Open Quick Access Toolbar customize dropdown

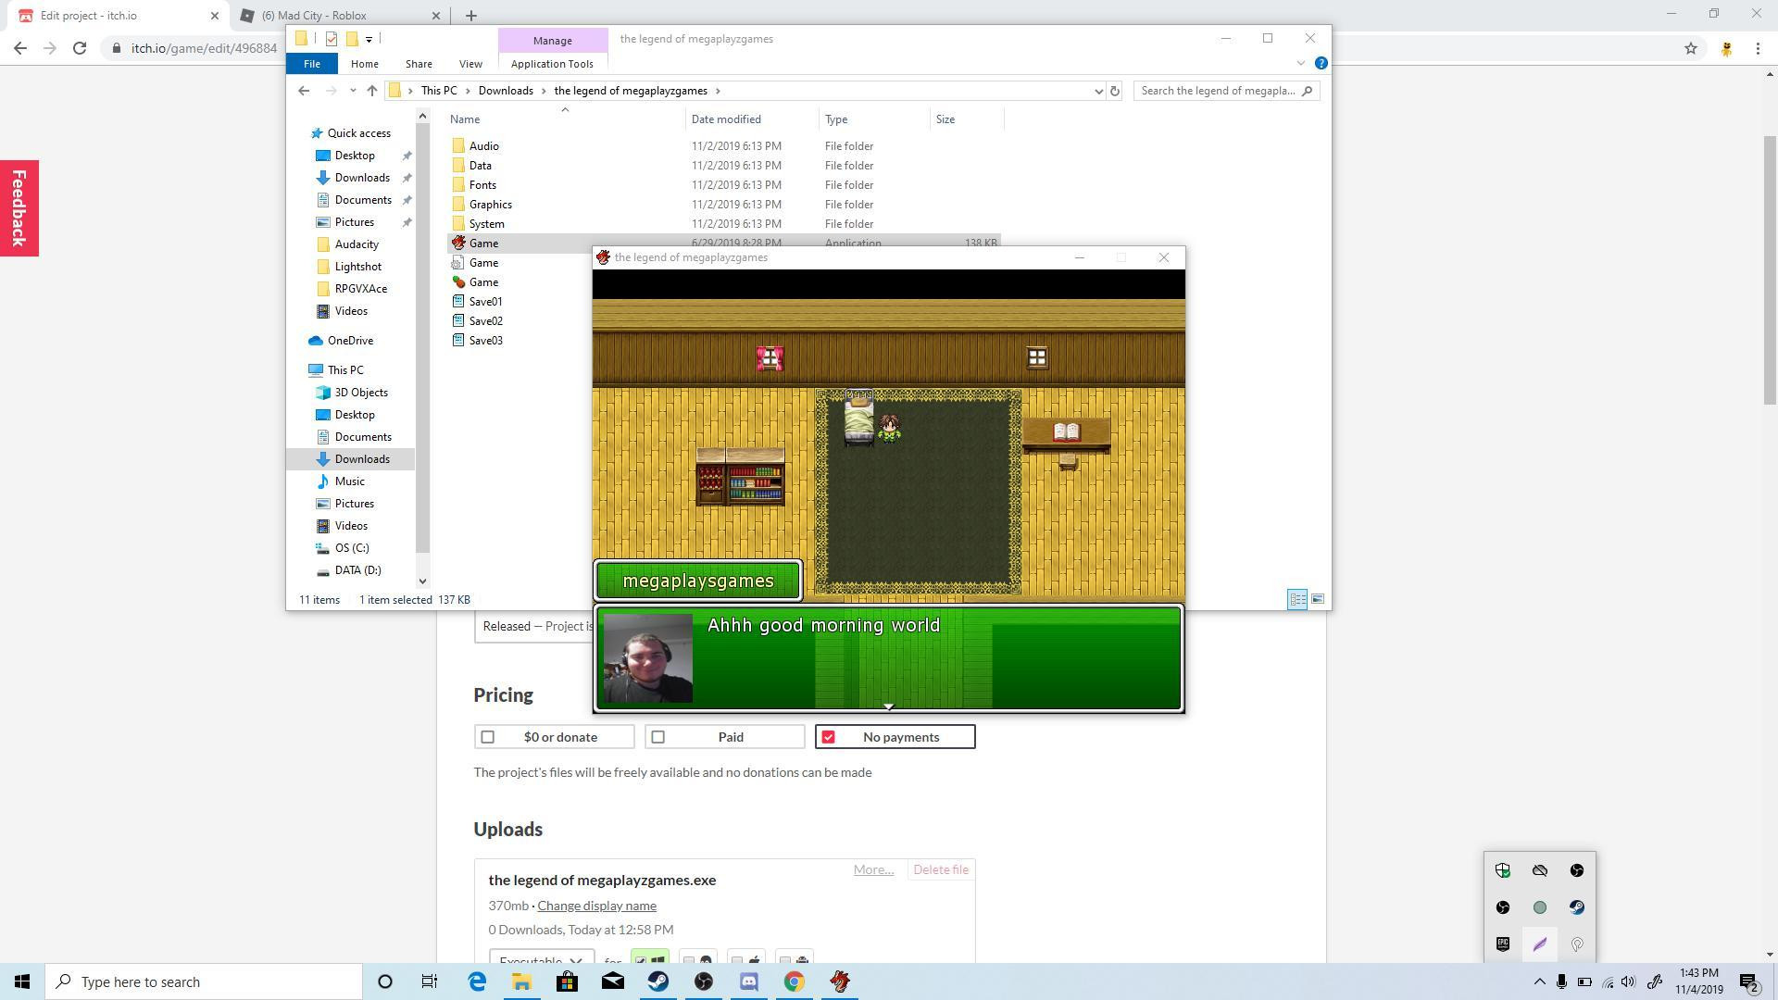pos(369,39)
